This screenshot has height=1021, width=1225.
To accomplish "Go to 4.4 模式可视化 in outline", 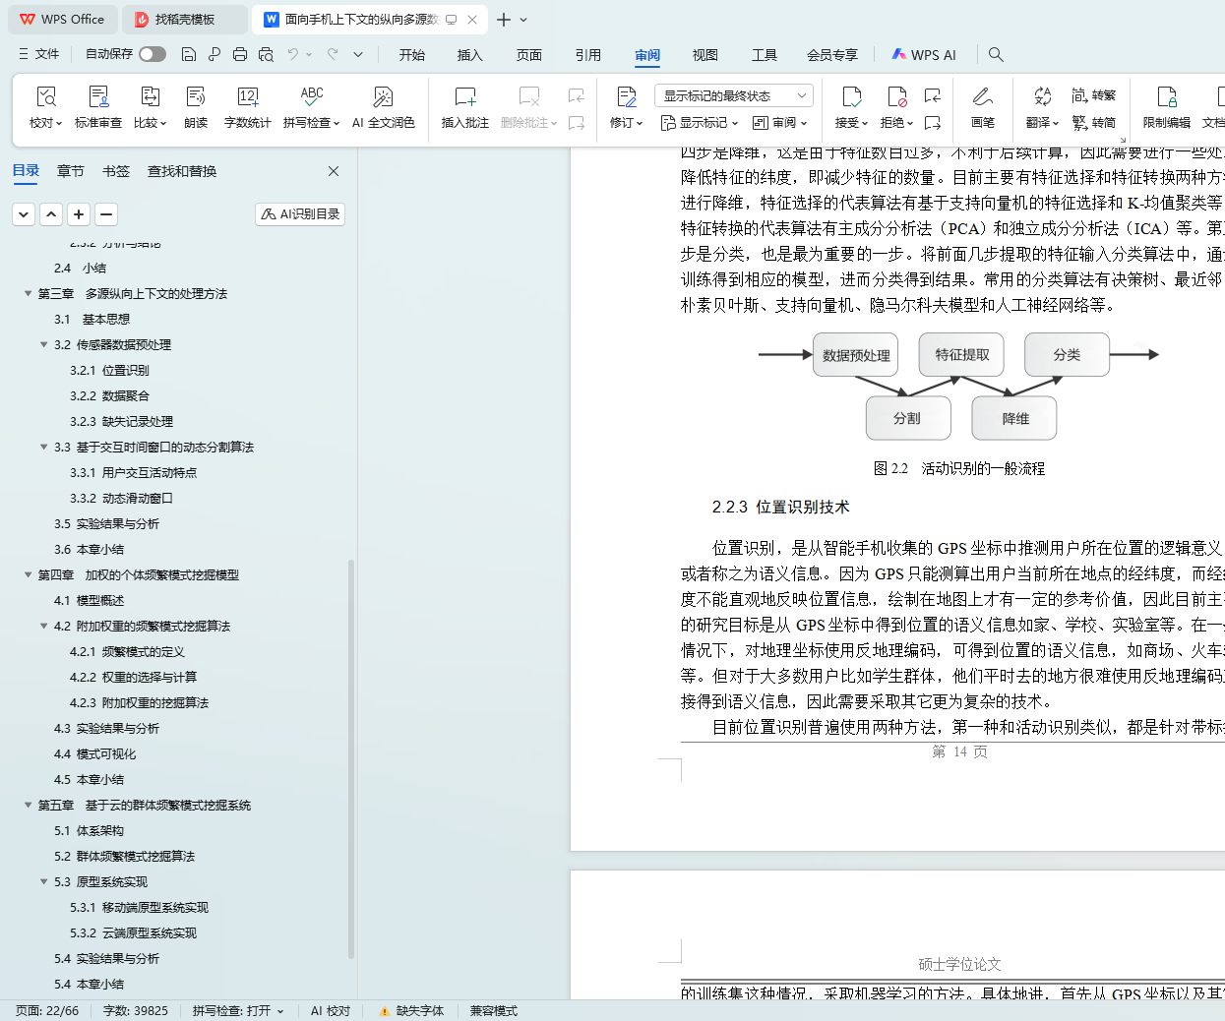I will 95,753.
